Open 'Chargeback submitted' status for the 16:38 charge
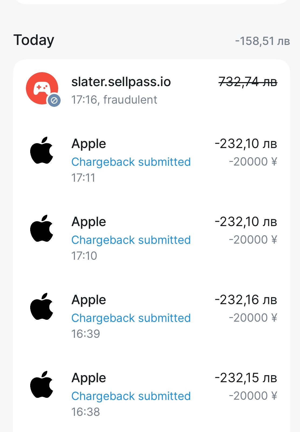The height and width of the screenshot is (432, 300). click(x=131, y=396)
